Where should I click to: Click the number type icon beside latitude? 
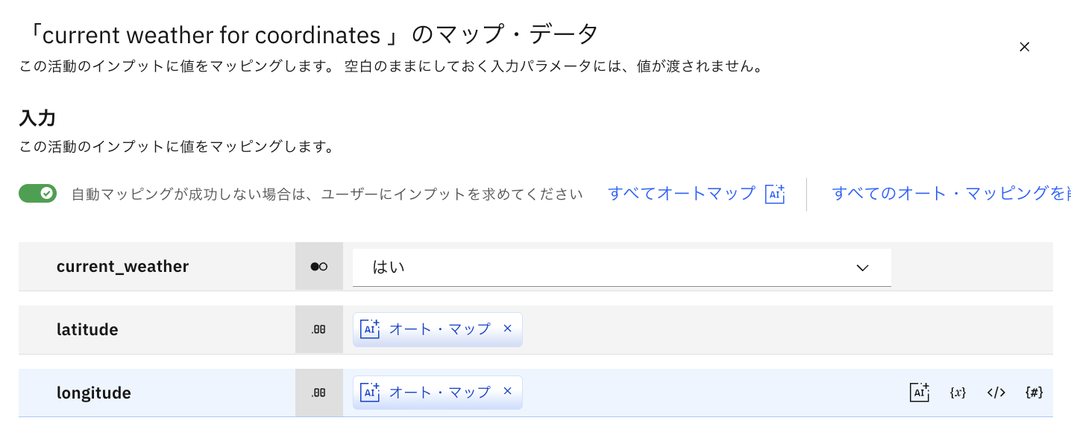tap(319, 329)
